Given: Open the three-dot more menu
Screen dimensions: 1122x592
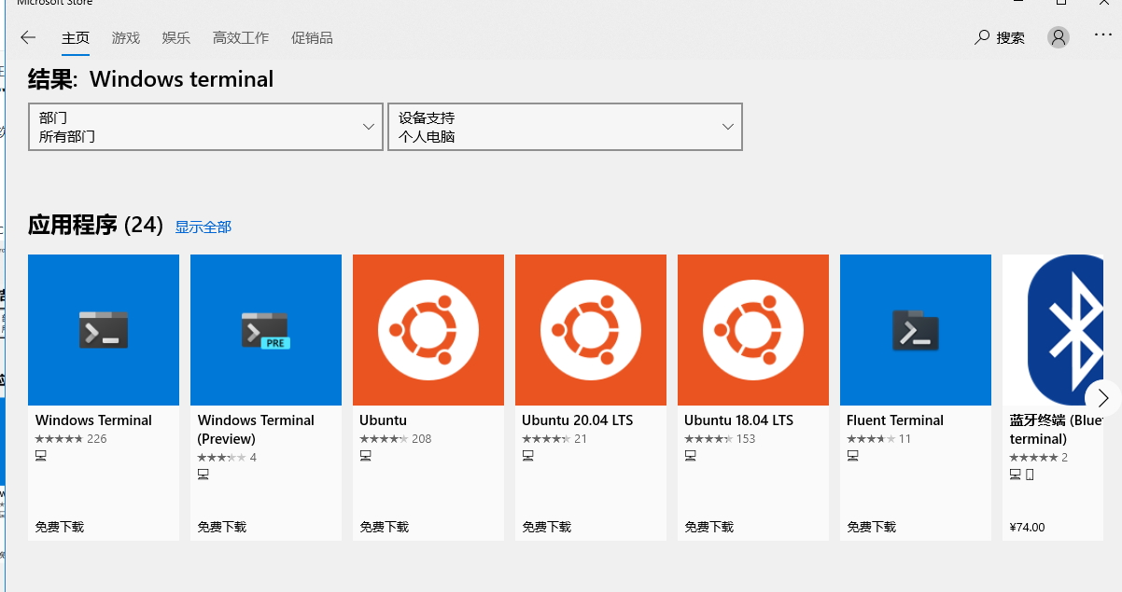Looking at the screenshot, I should point(1103,34).
